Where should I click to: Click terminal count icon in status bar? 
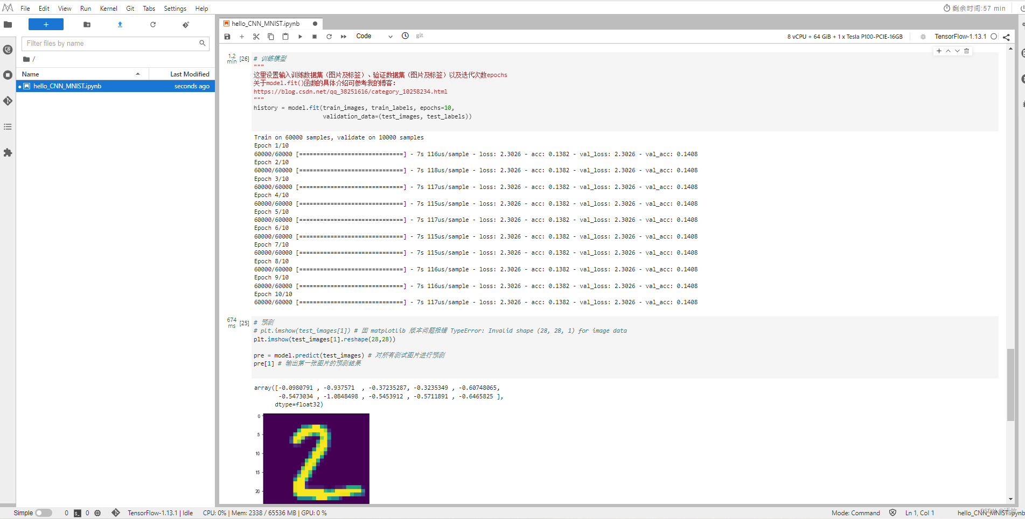pyautogui.click(x=78, y=513)
